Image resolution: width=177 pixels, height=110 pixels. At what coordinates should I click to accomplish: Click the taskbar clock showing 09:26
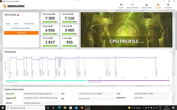pyautogui.click(x=167, y=108)
